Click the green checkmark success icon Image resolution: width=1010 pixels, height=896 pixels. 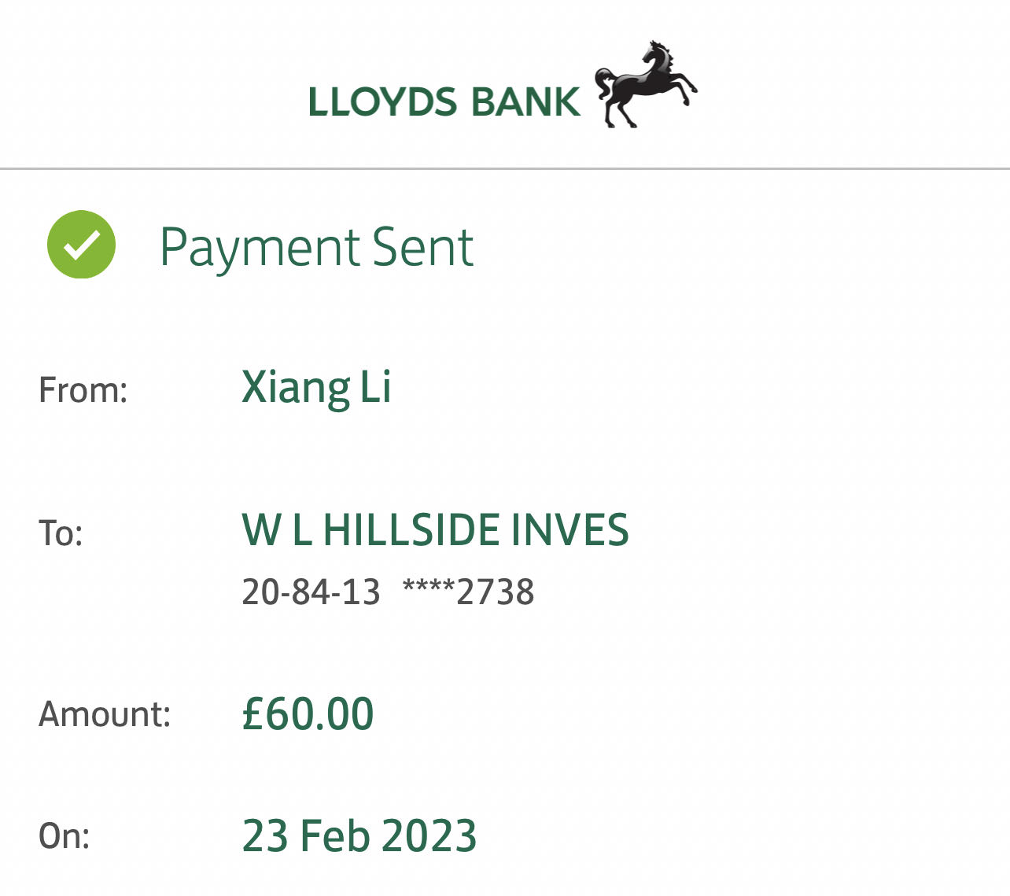click(x=81, y=245)
